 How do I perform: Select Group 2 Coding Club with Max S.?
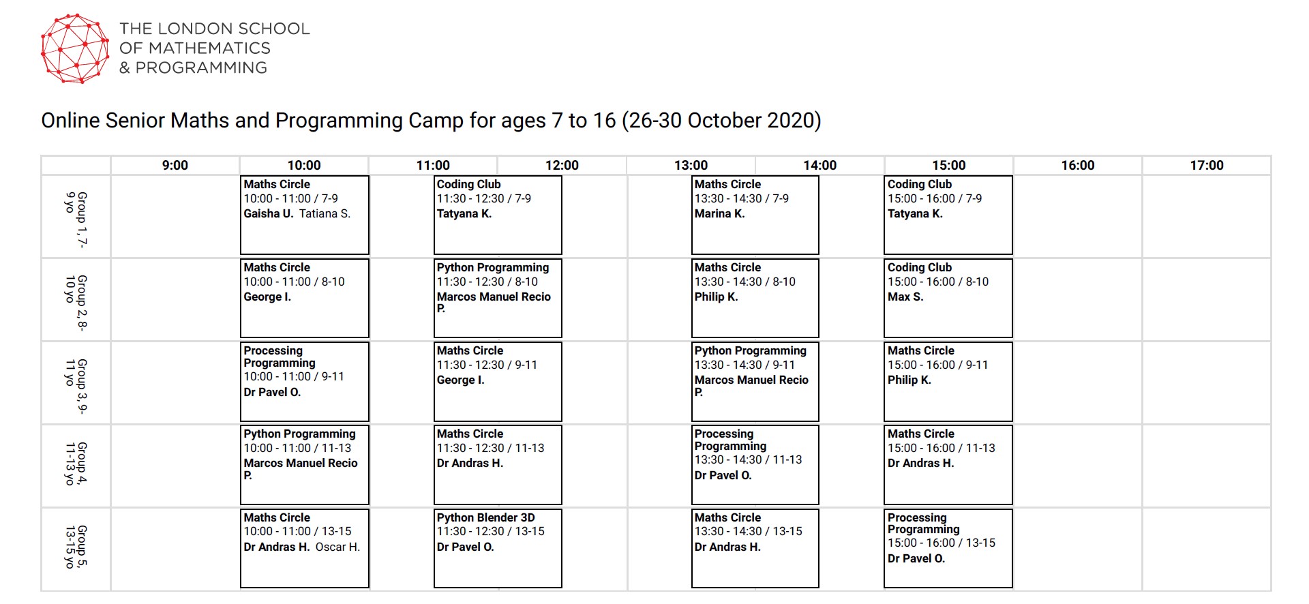pyautogui.click(x=948, y=298)
